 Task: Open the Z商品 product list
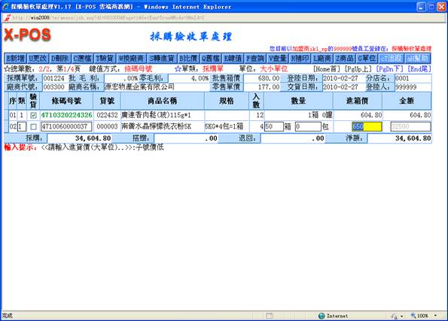point(344,59)
